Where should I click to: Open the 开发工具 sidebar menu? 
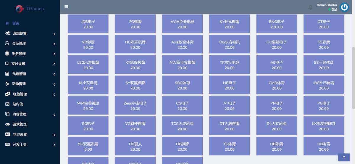click(20, 144)
